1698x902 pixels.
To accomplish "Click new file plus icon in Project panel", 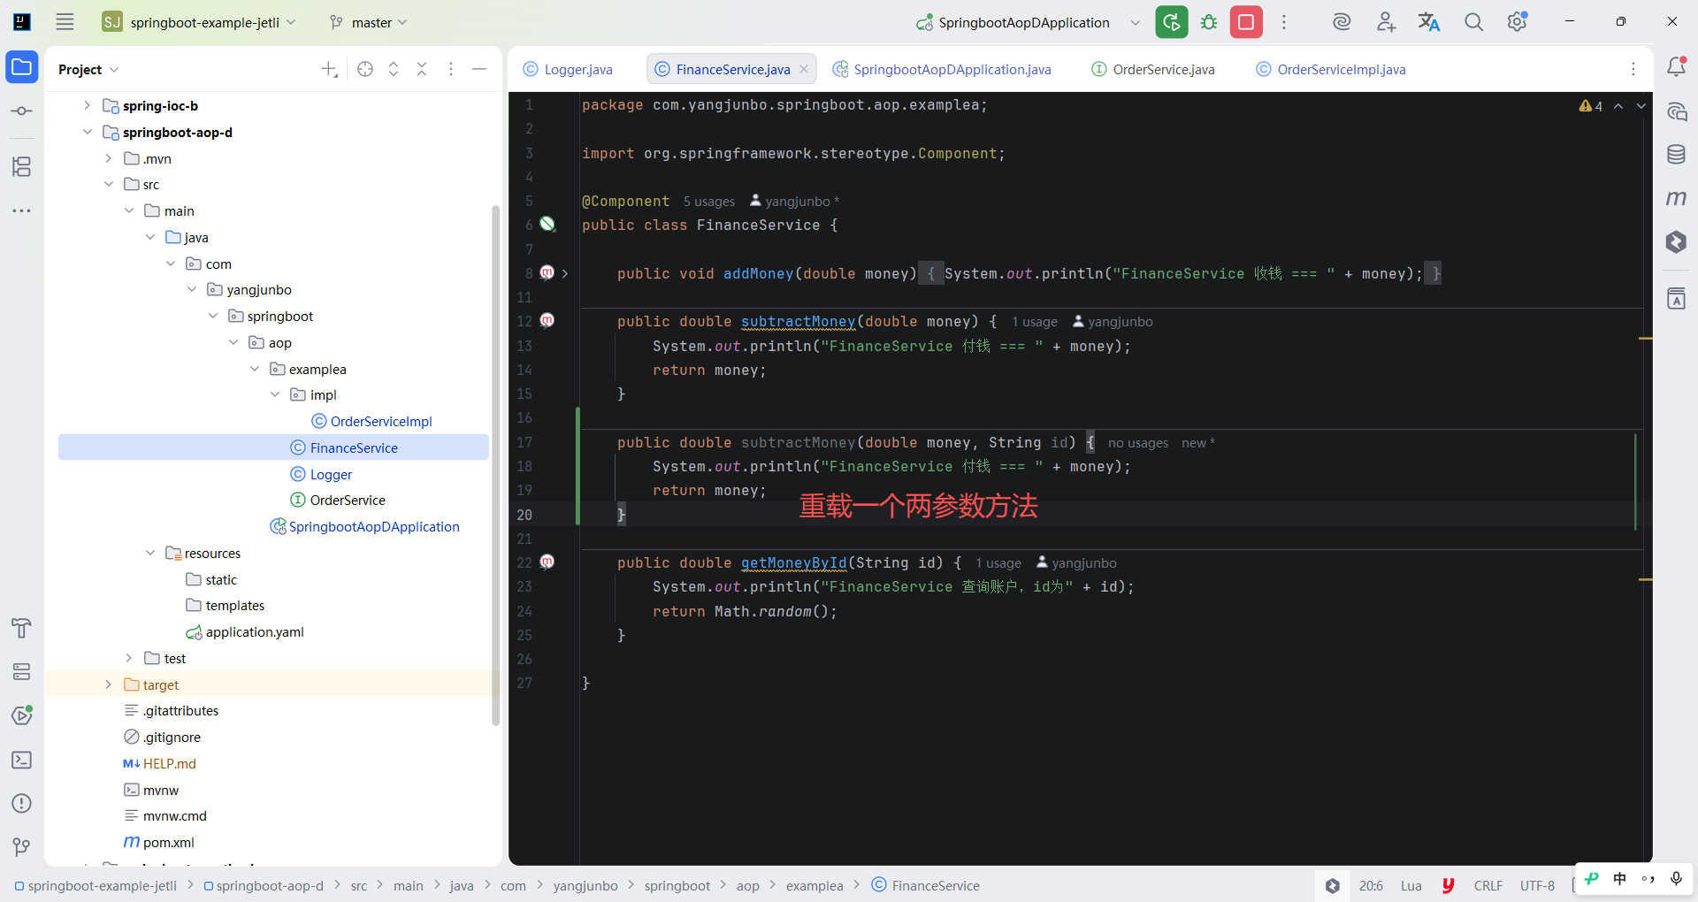I will (x=329, y=69).
